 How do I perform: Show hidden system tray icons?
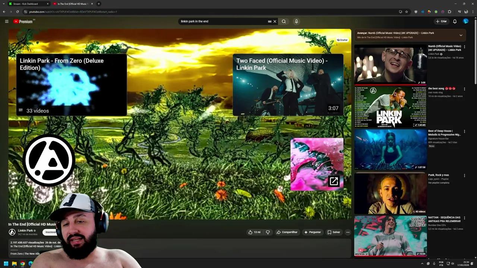422,264
